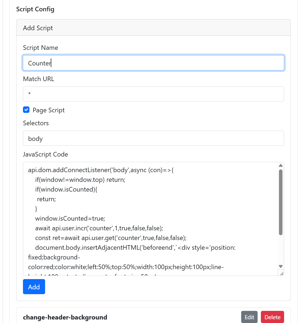Delete the change-header-background script
This screenshot has width=303, height=323.
point(272,317)
